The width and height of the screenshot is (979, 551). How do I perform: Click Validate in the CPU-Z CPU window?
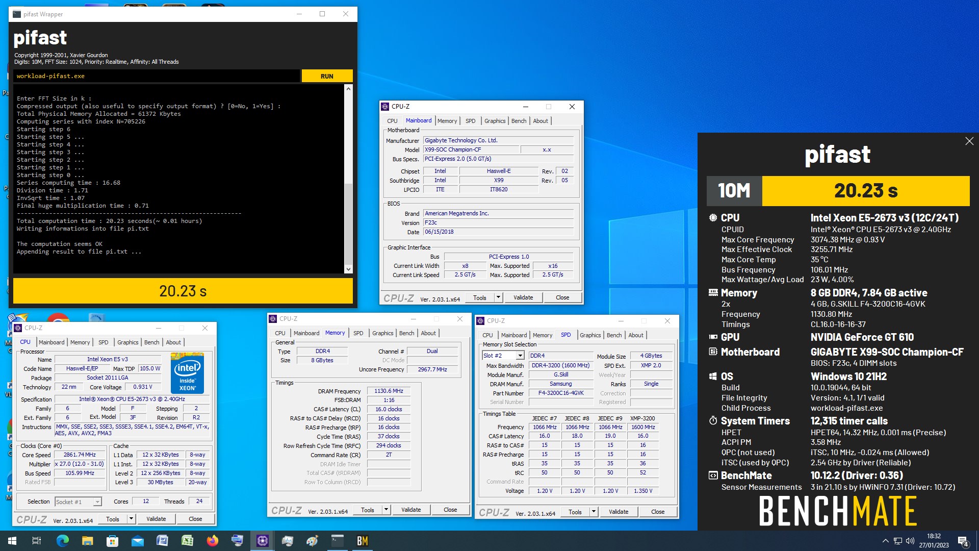[x=156, y=519]
